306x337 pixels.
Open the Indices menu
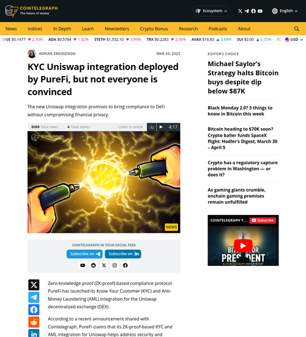click(x=35, y=29)
